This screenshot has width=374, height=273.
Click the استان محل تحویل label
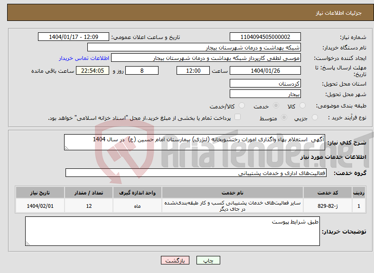click(344, 84)
